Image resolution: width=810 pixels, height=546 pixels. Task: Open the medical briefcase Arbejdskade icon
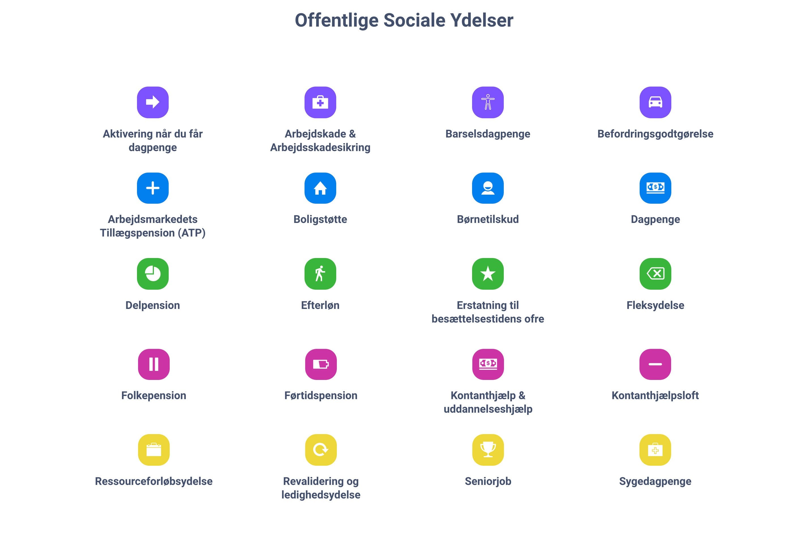[320, 102]
